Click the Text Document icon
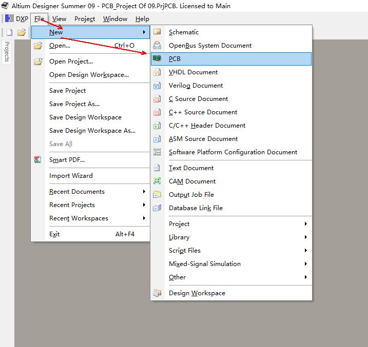The image size is (368, 347). (x=157, y=168)
